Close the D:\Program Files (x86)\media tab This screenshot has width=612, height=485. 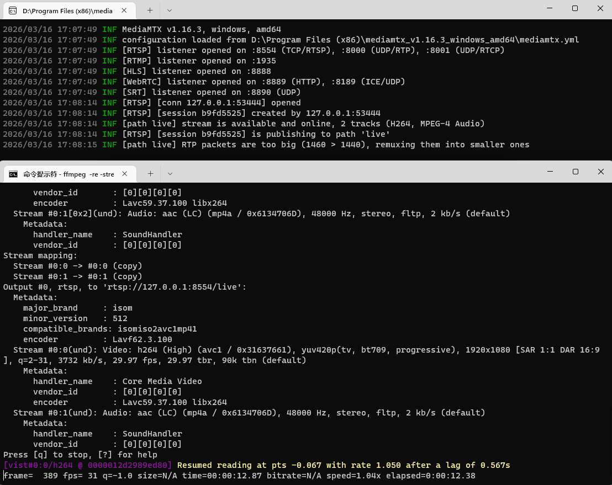coord(125,10)
